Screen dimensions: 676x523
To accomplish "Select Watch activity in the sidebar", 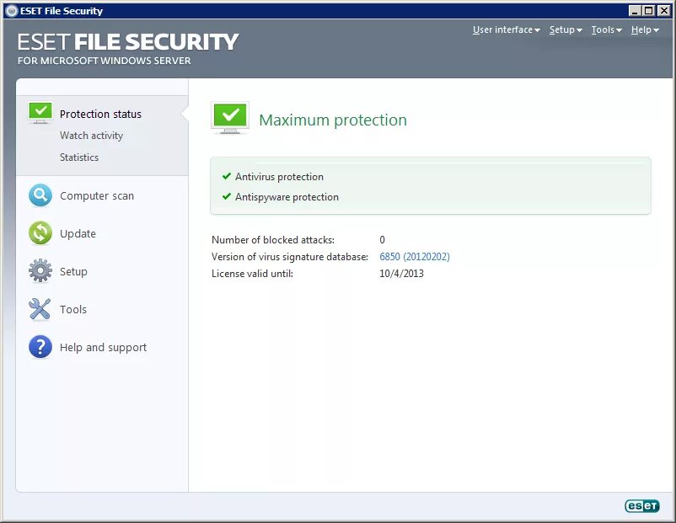I will [92, 136].
